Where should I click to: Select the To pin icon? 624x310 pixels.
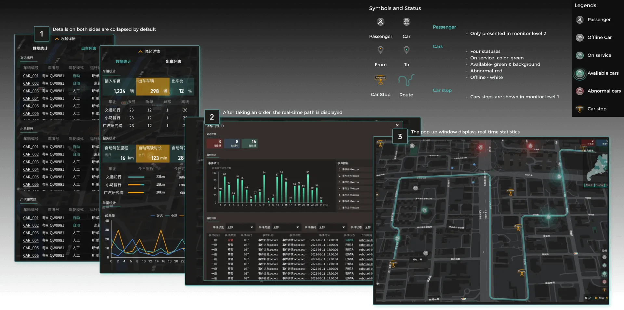point(406,50)
